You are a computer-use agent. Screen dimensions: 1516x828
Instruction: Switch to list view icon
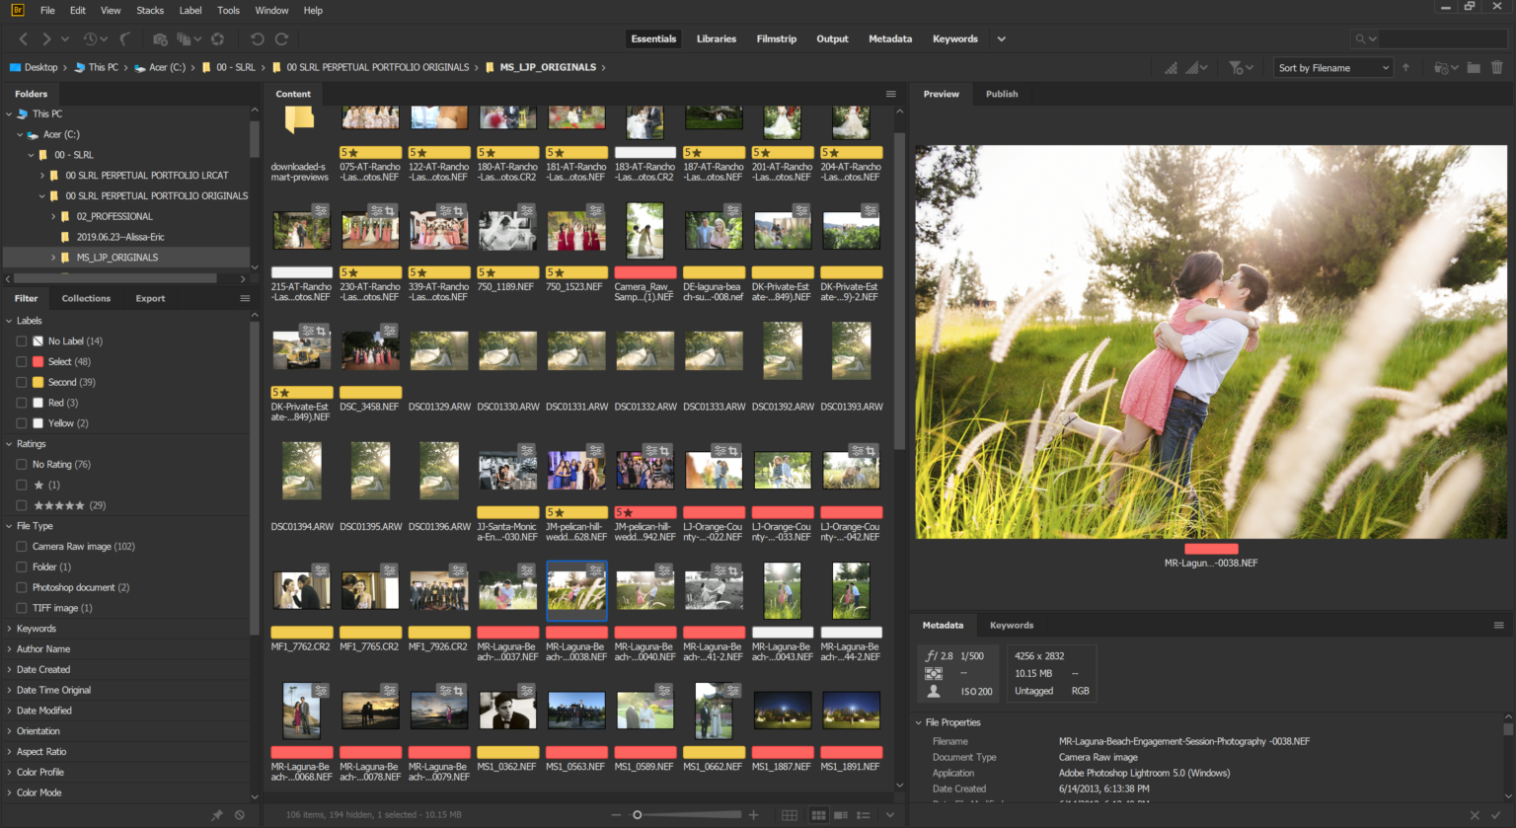[865, 814]
